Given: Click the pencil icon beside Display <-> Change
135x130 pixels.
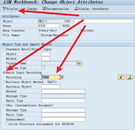Looking at the screenshot, I should (4, 8).
